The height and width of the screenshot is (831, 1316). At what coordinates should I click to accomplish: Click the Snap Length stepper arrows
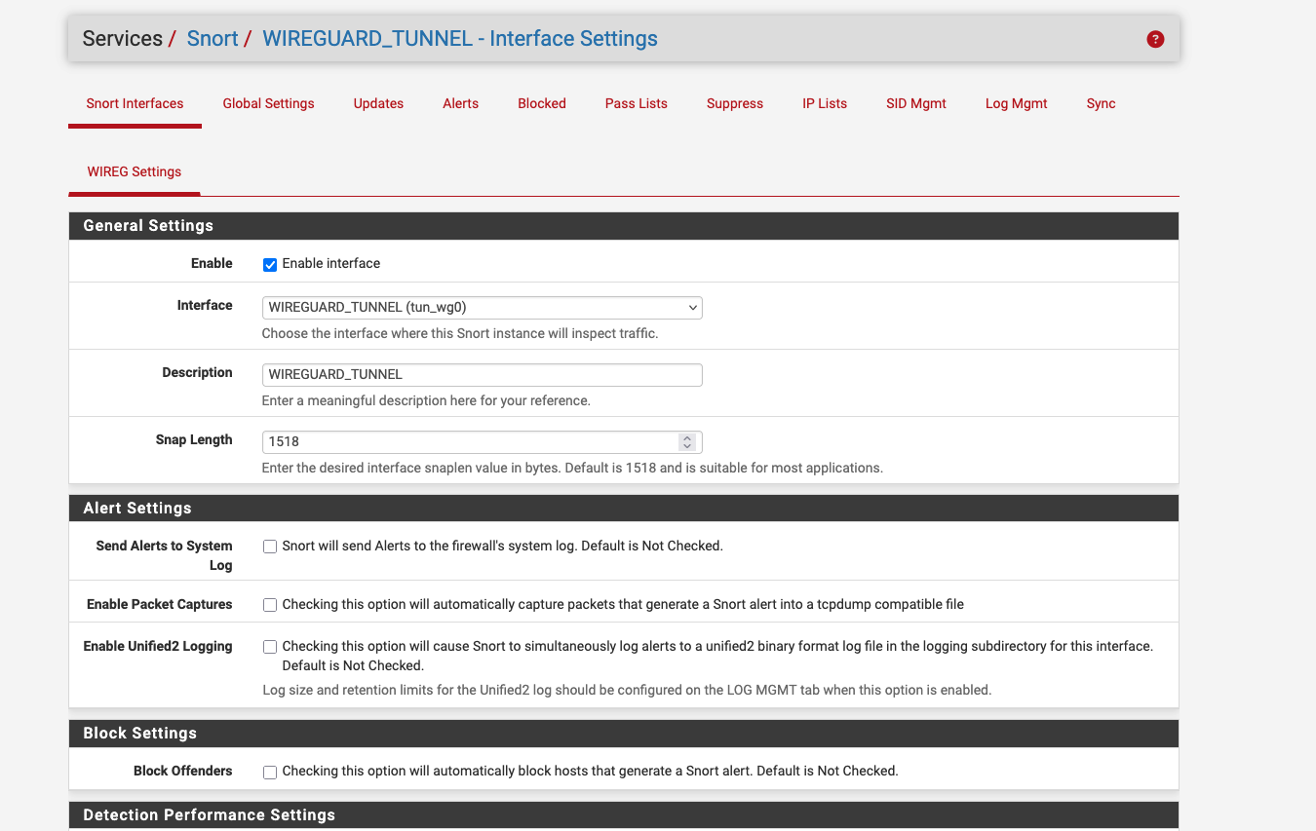pos(686,442)
